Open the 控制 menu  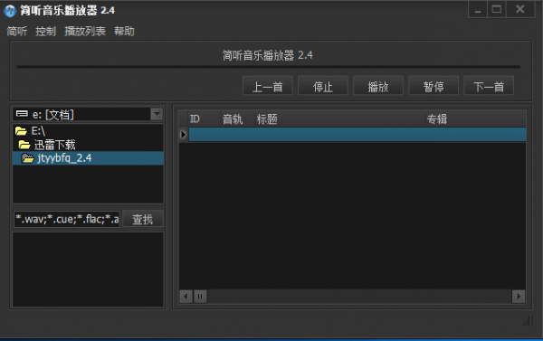pos(45,31)
